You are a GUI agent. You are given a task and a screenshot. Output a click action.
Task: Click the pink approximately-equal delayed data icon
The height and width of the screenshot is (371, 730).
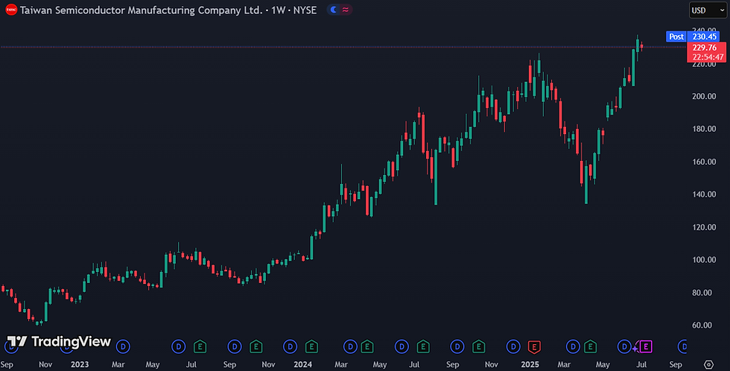tap(346, 10)
